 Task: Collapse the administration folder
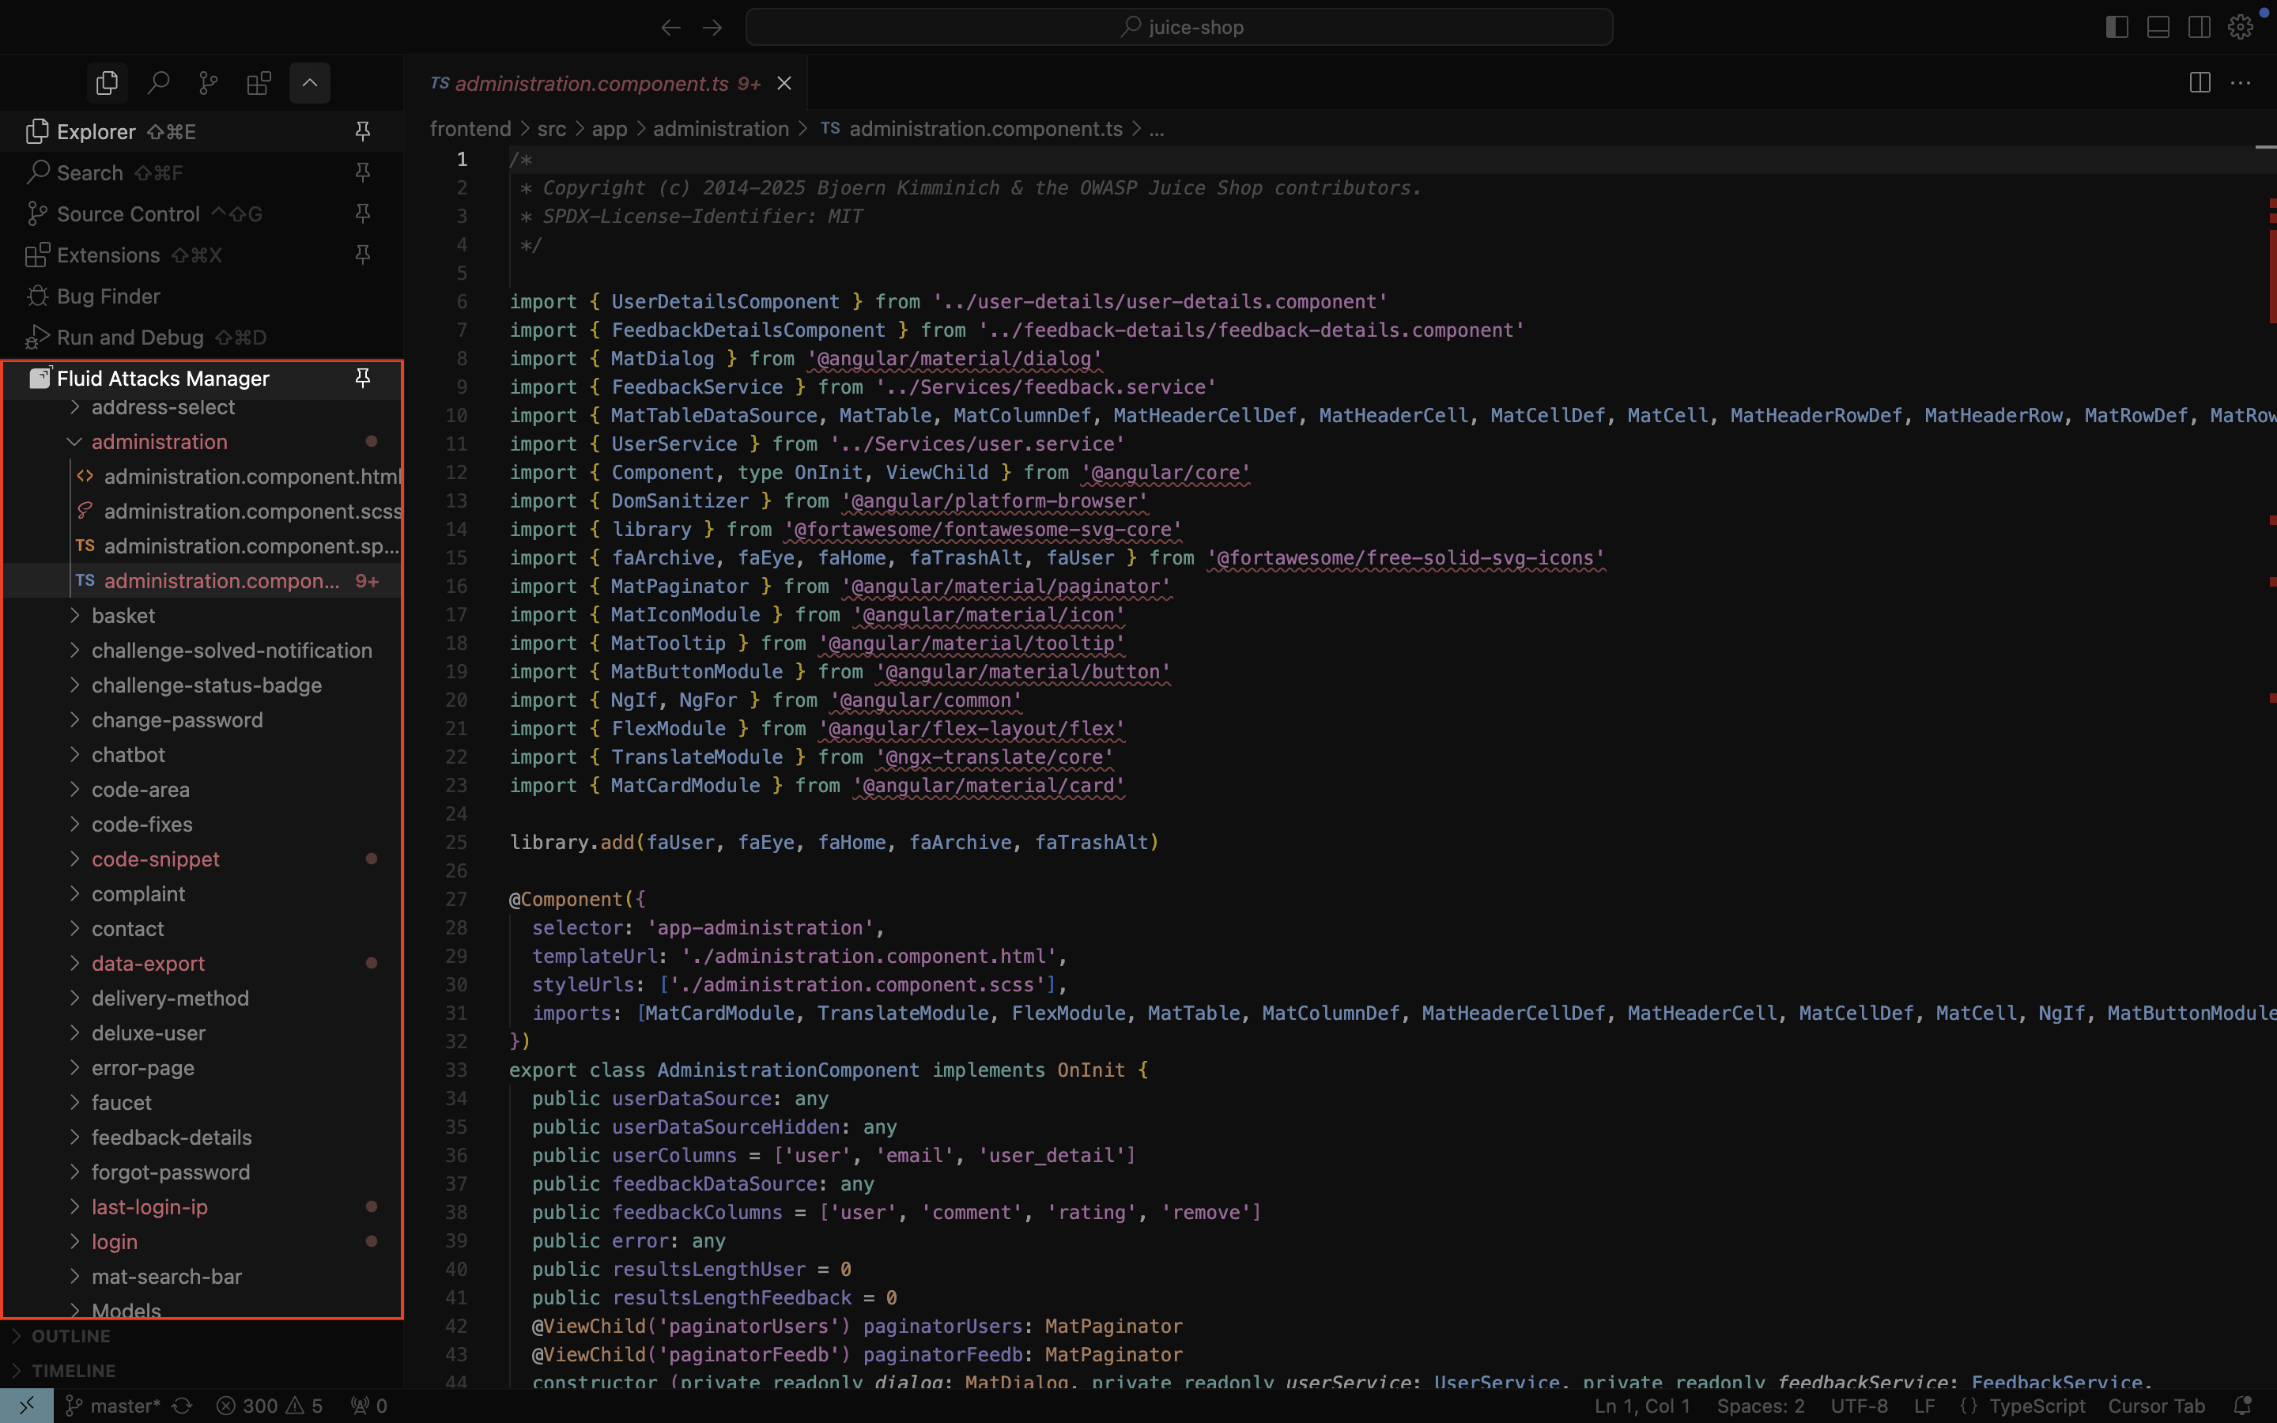click(202, 441)
